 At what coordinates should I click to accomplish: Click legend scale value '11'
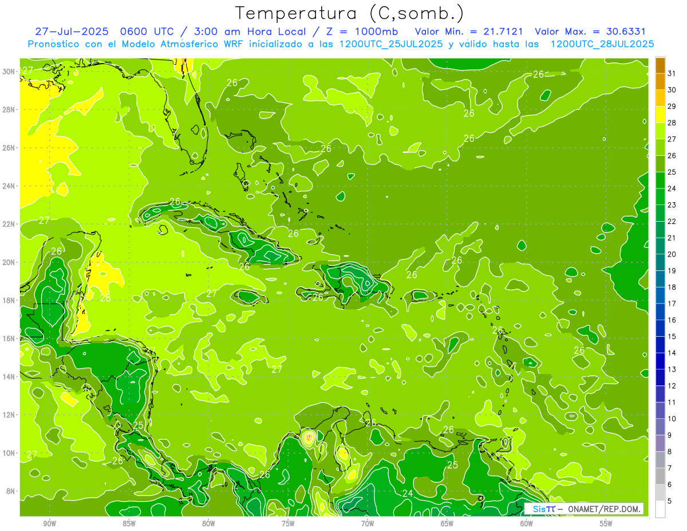(673, 402)
